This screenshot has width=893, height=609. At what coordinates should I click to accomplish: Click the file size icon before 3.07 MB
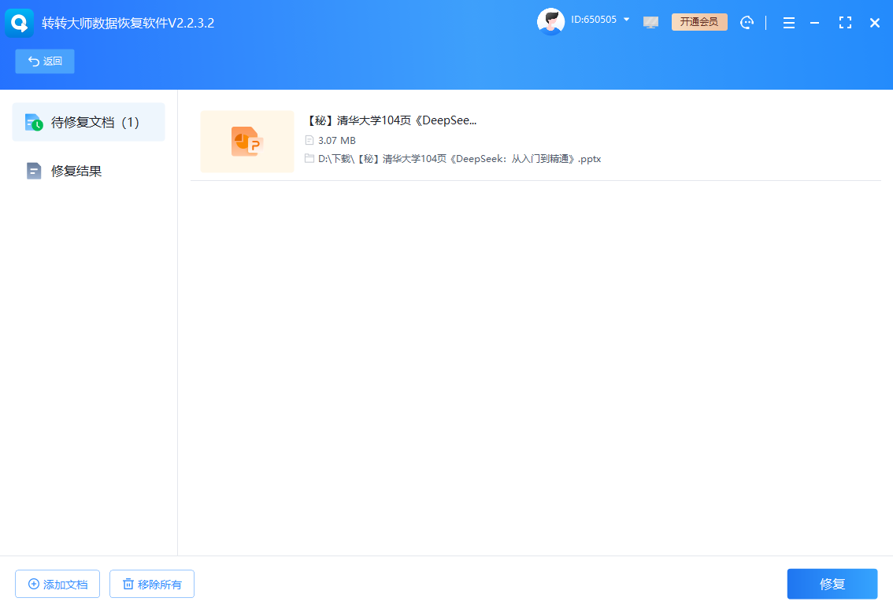[x=309, y=140]
